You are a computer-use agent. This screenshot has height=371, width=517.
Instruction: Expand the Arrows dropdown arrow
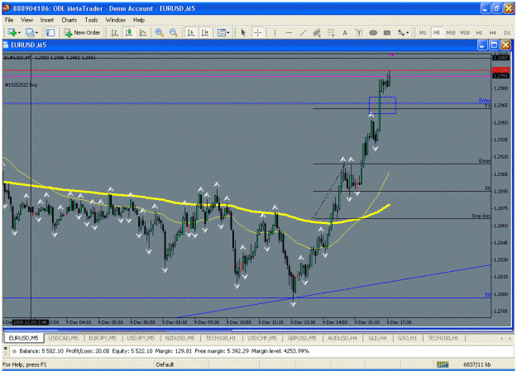[x=408, y=32]
